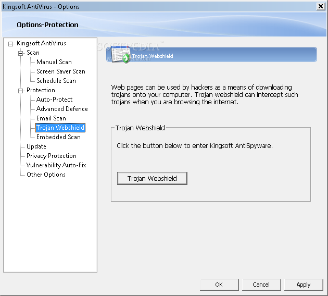The width and height of the screenshot is (328, 296).
Task: Select the Scan tree node
Action: coord(33,53)
